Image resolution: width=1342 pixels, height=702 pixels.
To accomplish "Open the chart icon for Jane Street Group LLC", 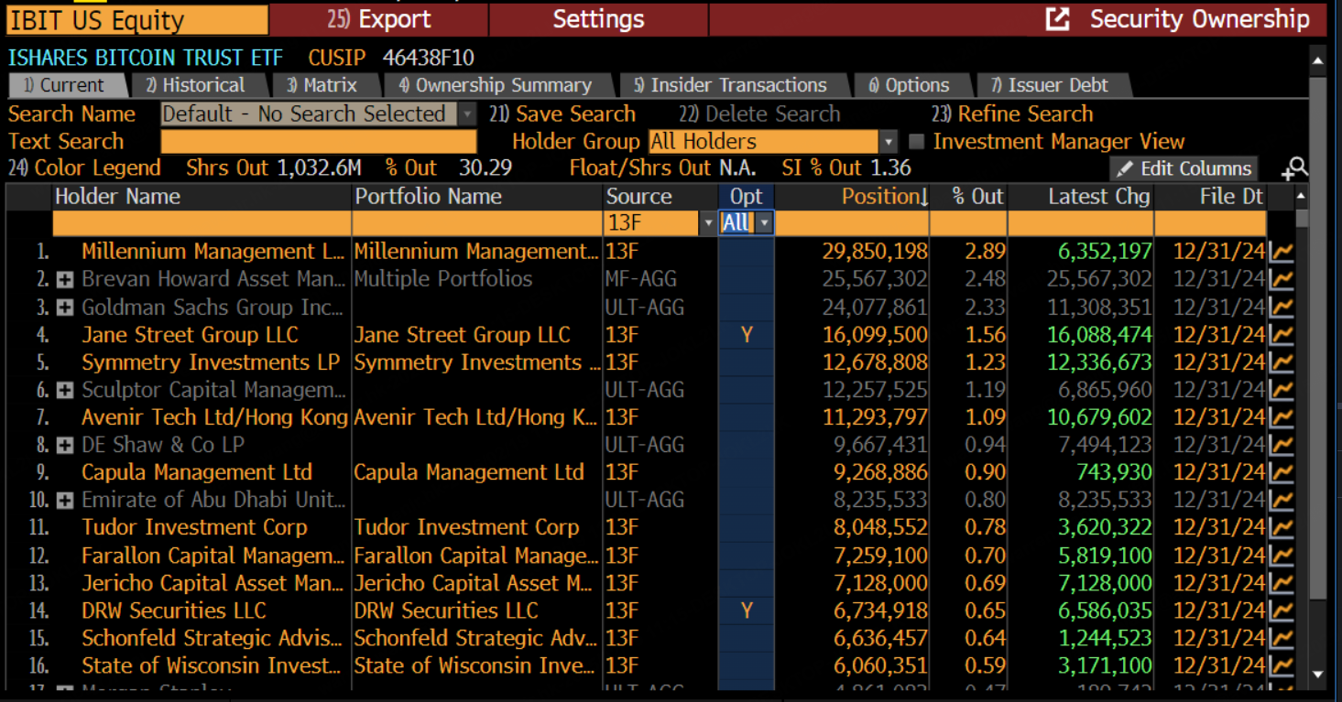I will coord(1282,334).
